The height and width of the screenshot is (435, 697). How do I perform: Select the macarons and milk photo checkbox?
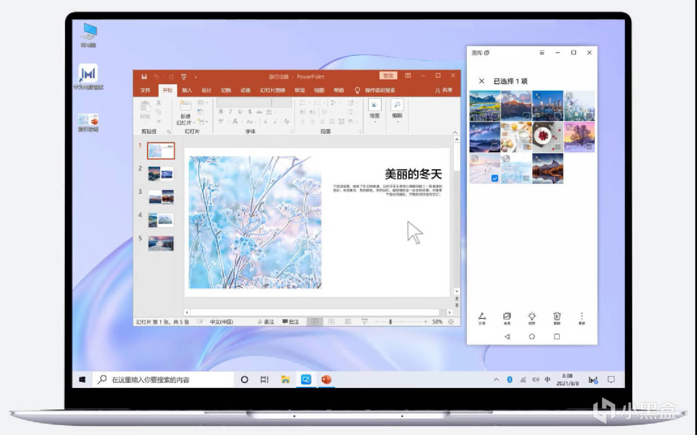526,147
